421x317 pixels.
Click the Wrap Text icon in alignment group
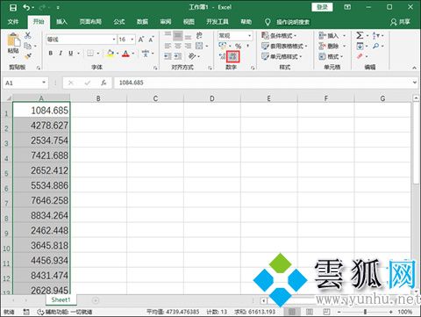coord(199,35)
